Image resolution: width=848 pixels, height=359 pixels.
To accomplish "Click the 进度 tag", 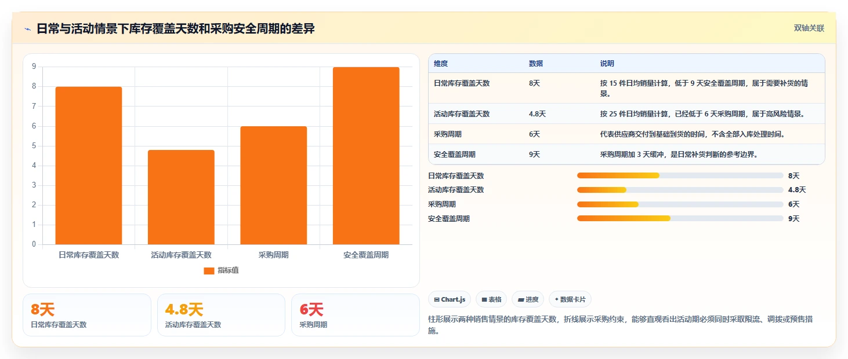I will pos(528,299).
